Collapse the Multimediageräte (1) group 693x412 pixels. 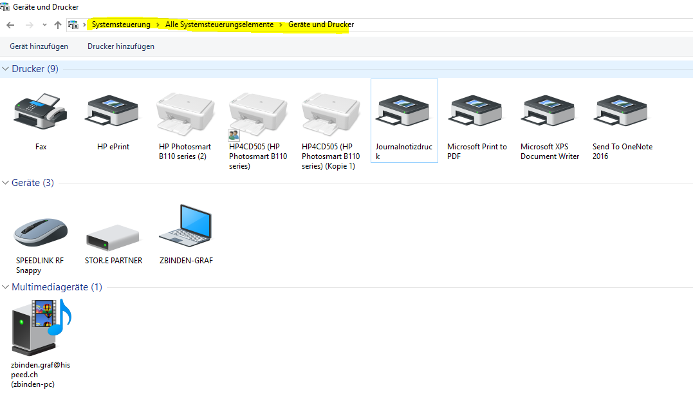(5, 287)
